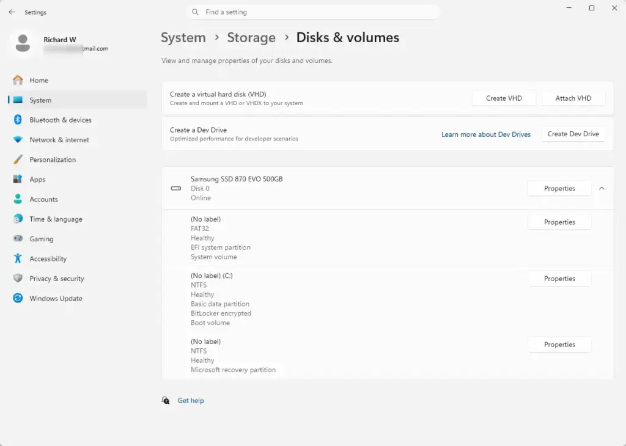This screenshot has height=446, width=626.
Task: Click BitLocker encrypted text
Action: coord(221,313)
